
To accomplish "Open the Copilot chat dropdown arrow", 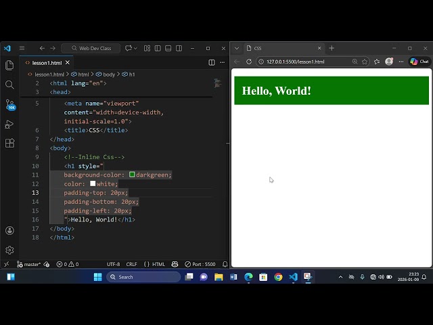I will coord(135,48).
